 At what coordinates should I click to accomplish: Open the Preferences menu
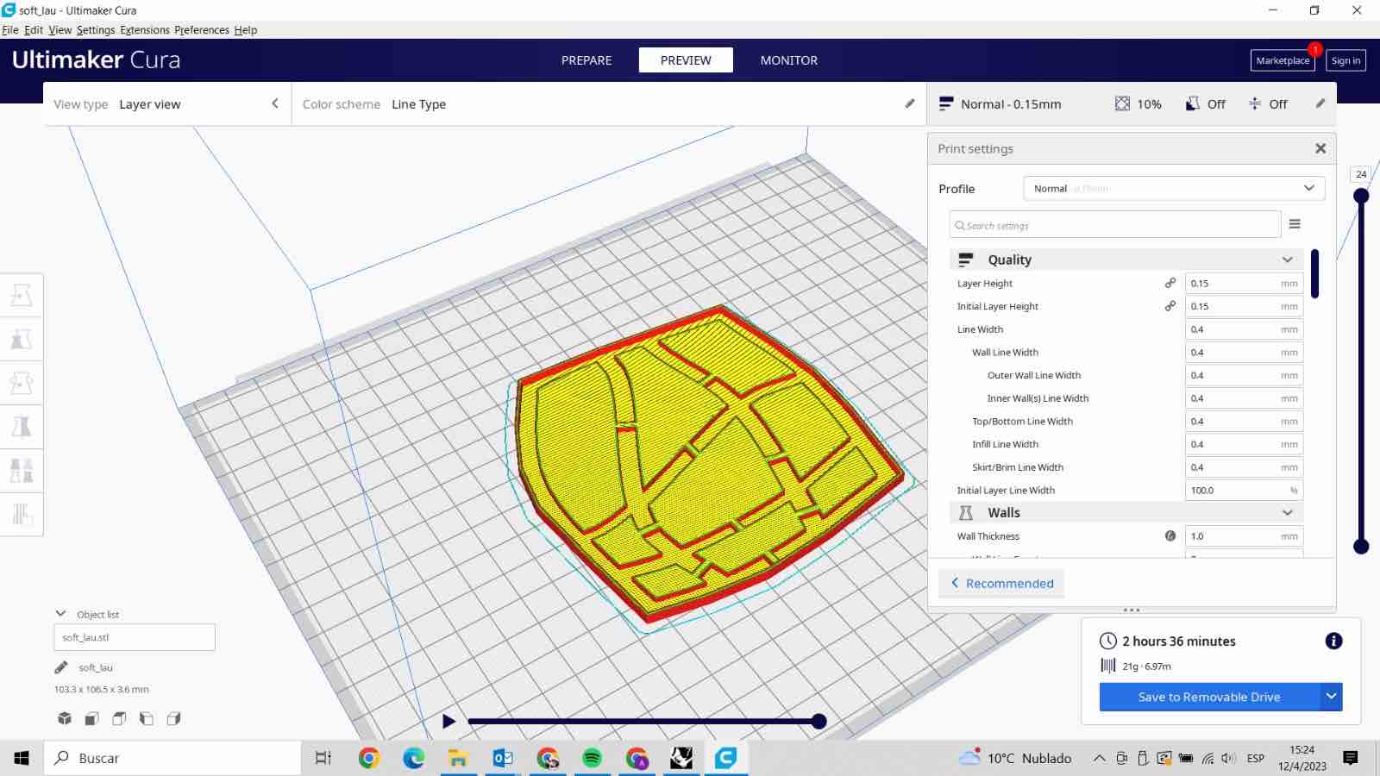[x=202, y=29]
